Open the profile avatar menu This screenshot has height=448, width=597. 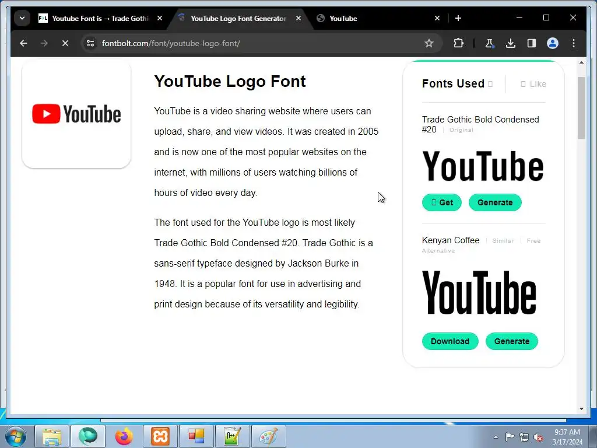tap(553, 43)
